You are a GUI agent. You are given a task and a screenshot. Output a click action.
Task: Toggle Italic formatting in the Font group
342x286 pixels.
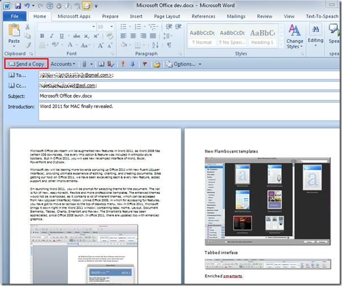coord(52,37)
